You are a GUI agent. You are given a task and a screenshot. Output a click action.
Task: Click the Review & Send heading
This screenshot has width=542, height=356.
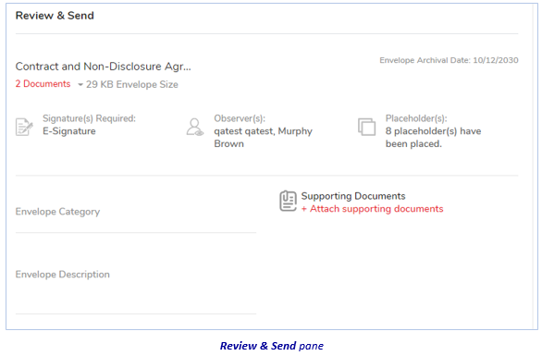(55, 16)
